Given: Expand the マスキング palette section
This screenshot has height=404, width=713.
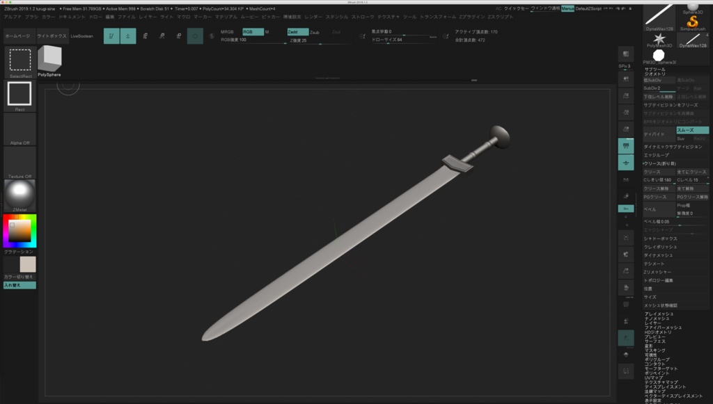Looking at the screenshot, I should [655, 350].
